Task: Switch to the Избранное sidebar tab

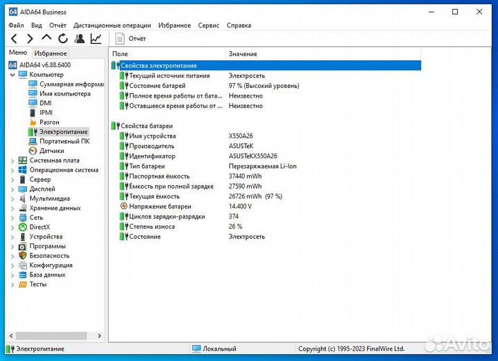Action: pyautogui.click(x=50, y=53)
